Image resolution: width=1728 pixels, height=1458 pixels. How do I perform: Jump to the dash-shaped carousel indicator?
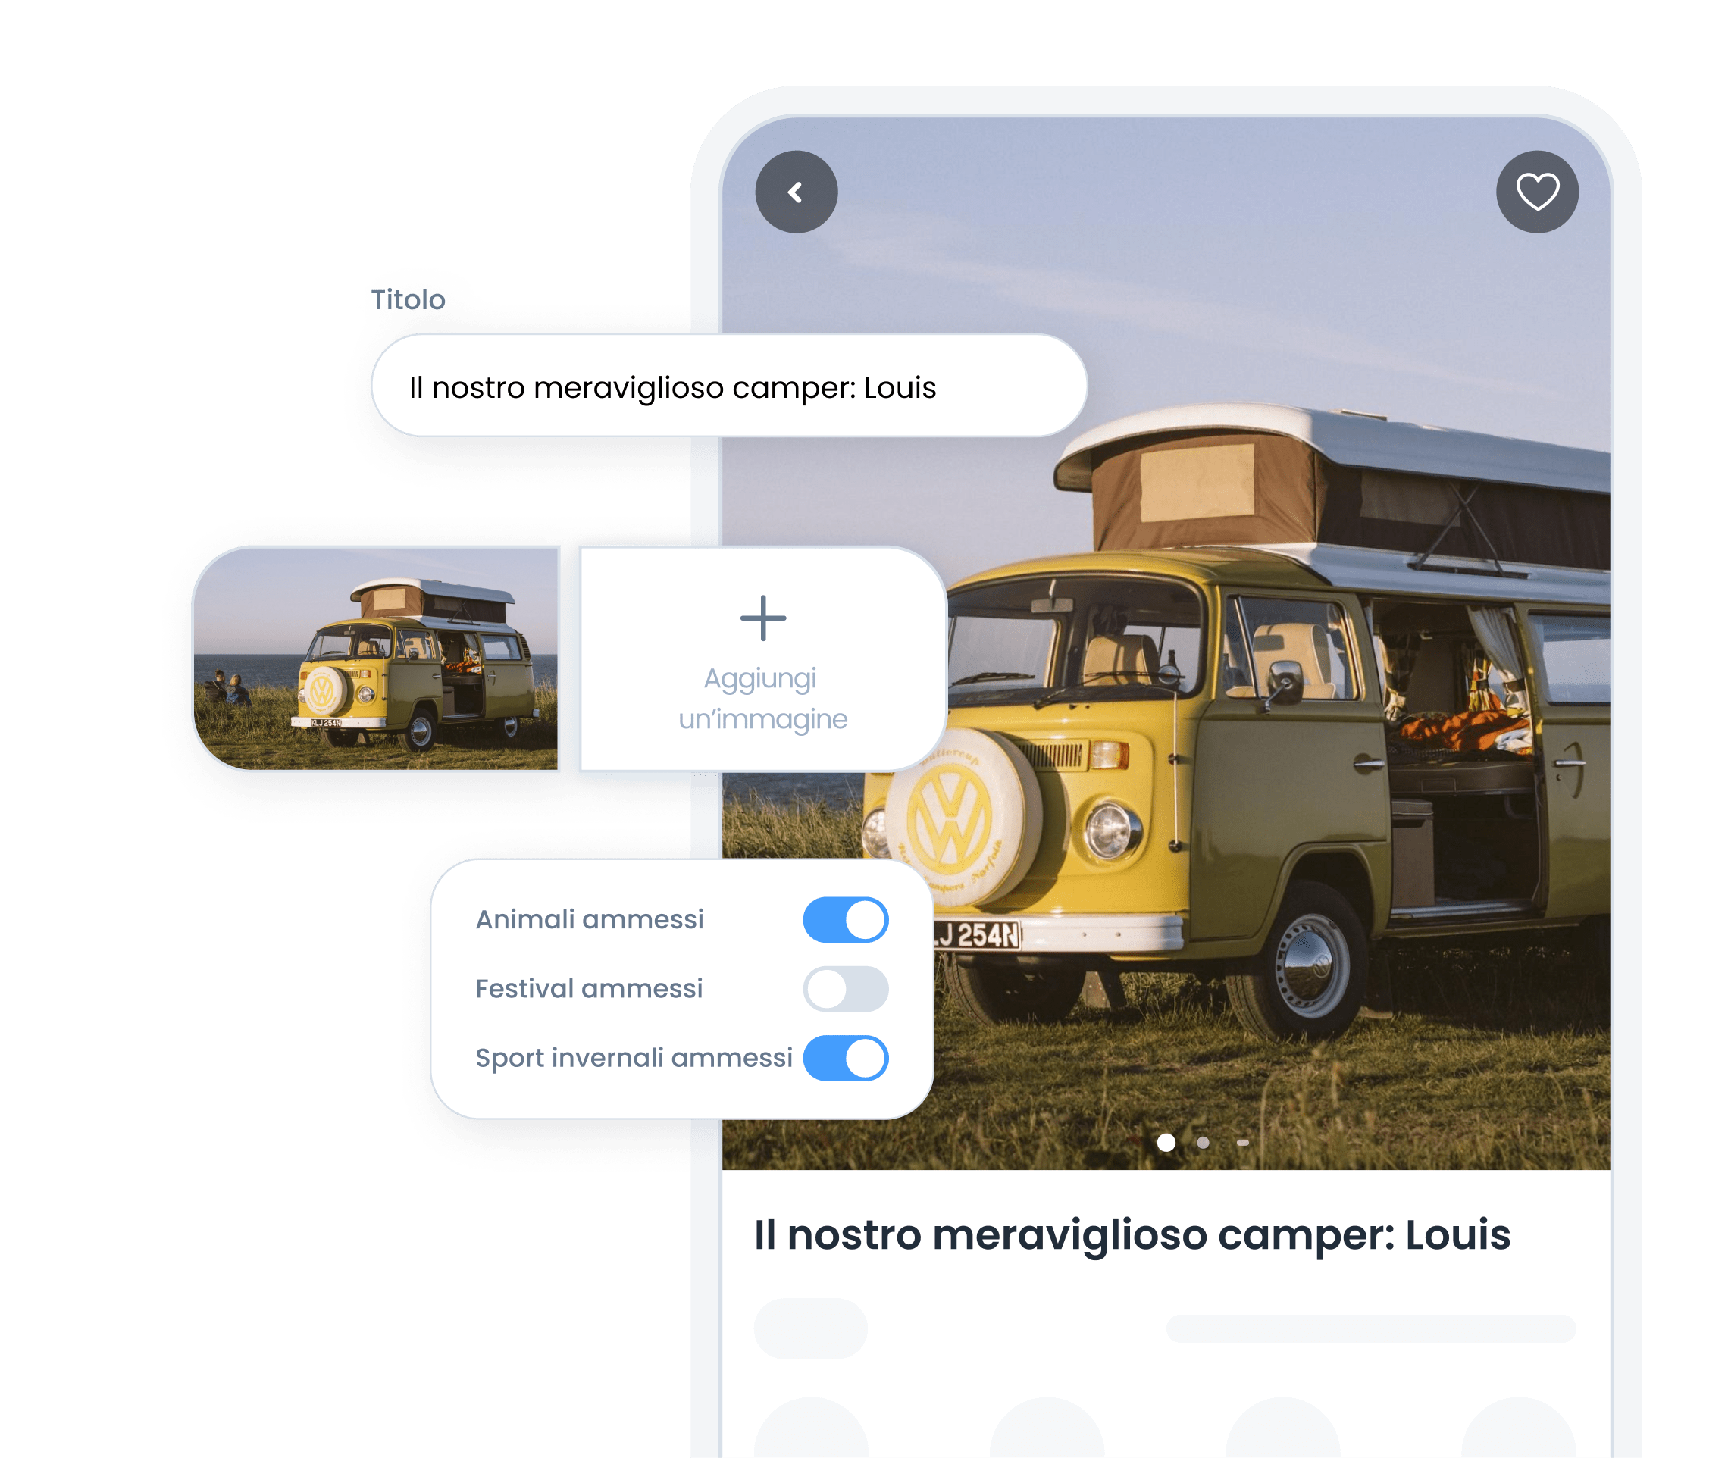[1242, 1142]
